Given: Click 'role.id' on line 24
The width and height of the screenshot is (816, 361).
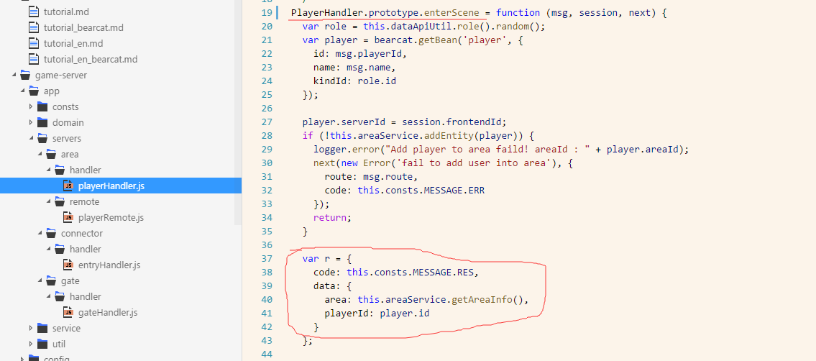Looking at the screenshot, I should (x=377, y=81).
